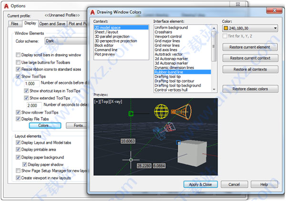Uncheck Show ToolTips checkbox
Image resolution: width=286 pixels, height=201 pixels.
point(18,76)
